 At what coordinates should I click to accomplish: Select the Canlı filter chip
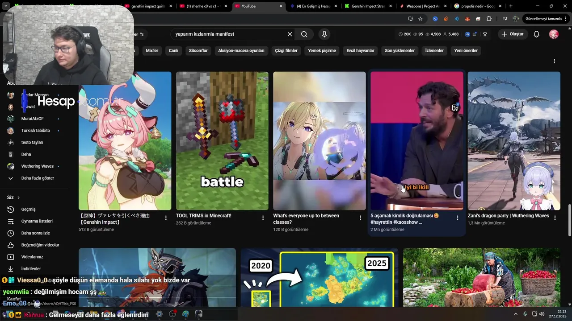point(173,50)
